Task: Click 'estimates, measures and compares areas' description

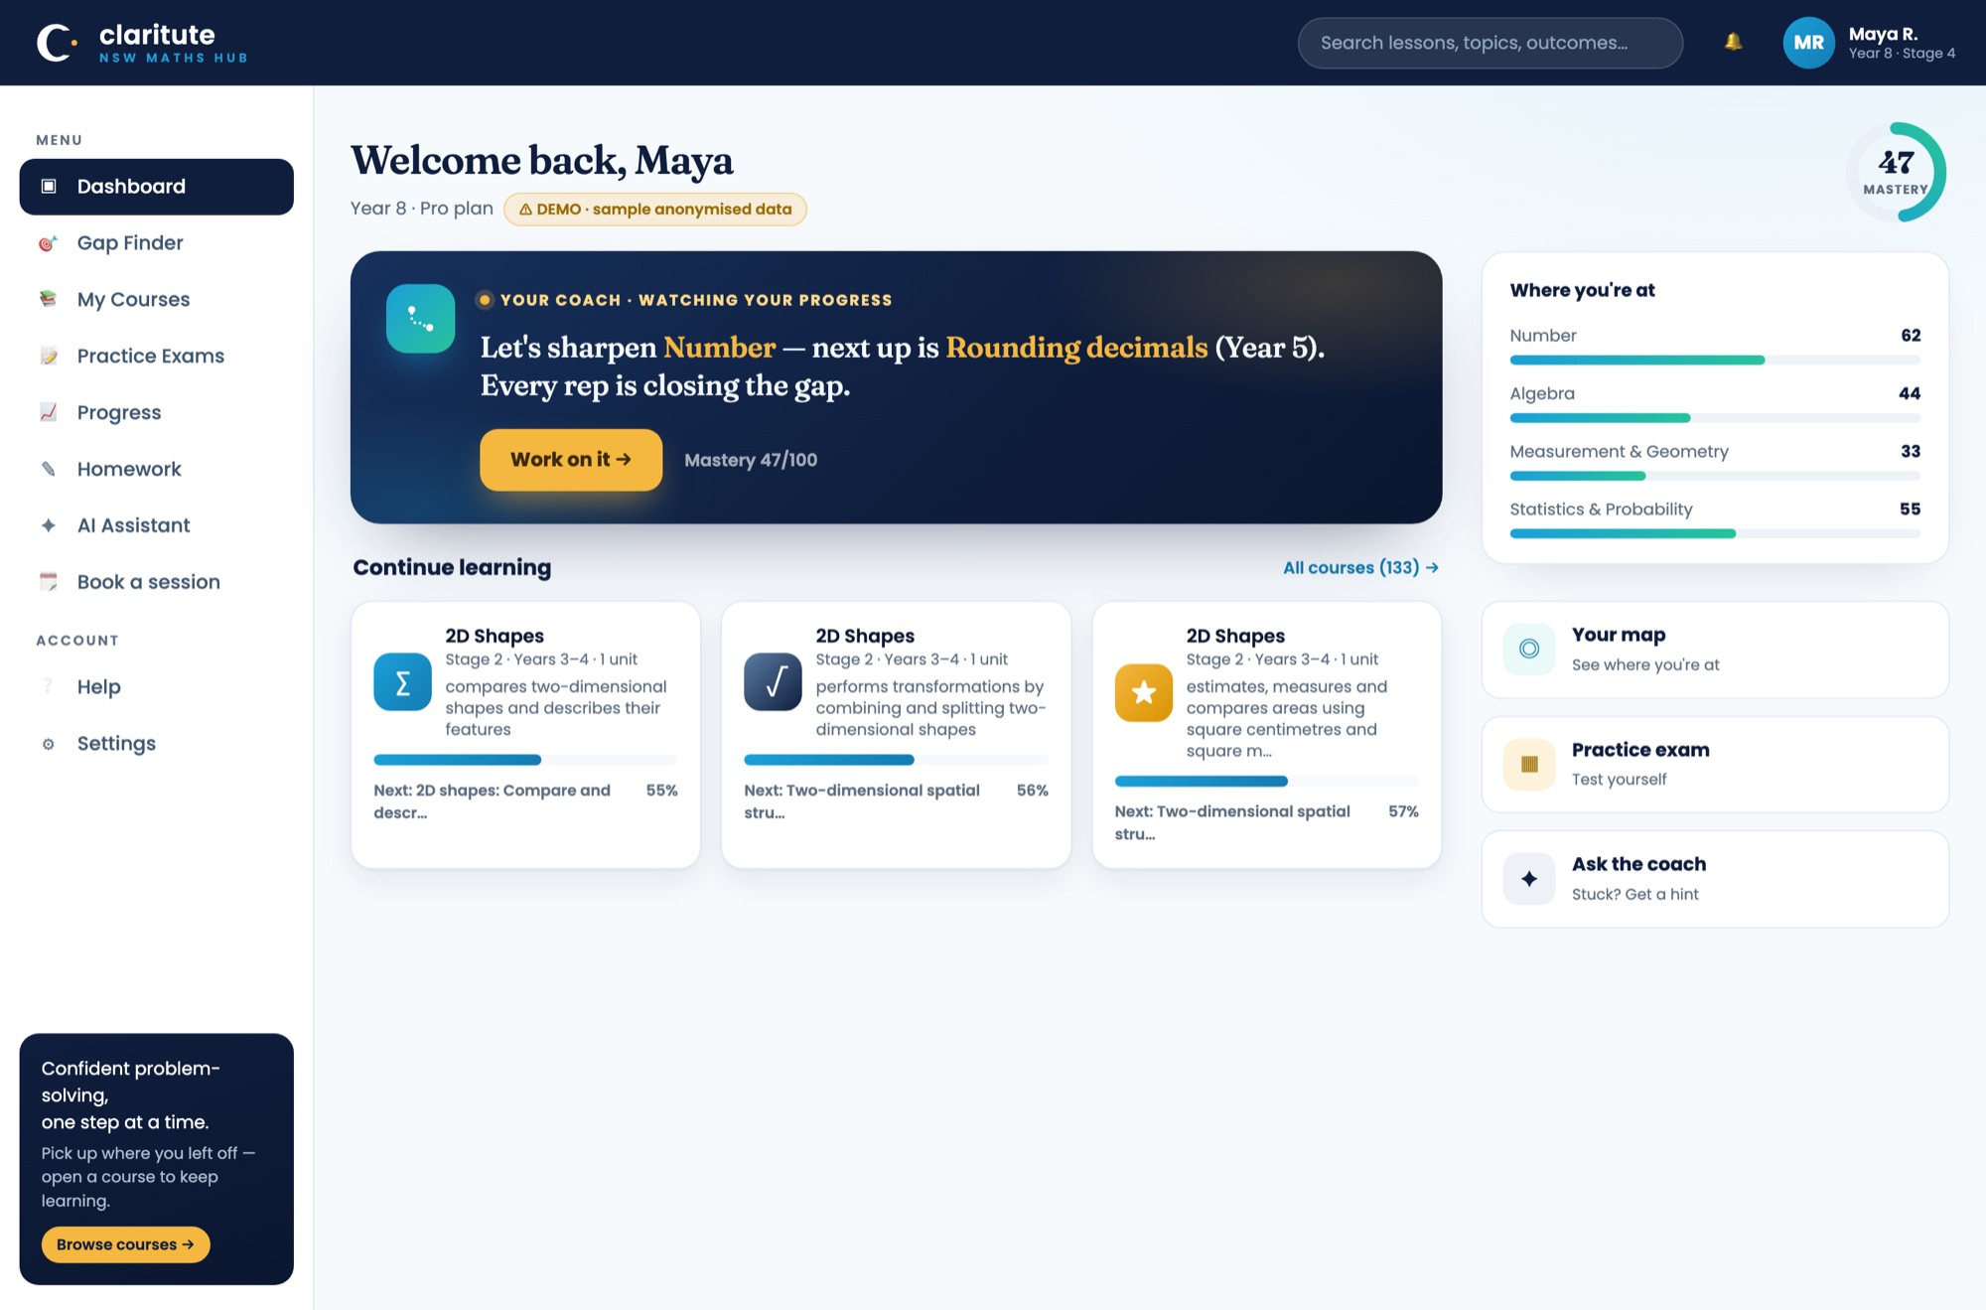Action: click(1286, 718)
